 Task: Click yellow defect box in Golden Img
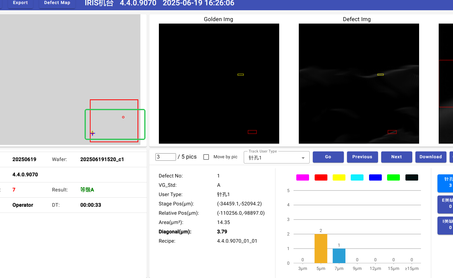241,74
